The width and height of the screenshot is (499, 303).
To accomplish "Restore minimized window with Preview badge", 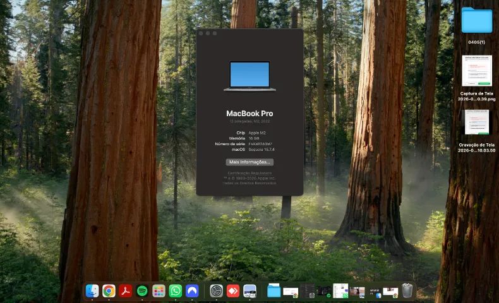I will pos(358,292).
